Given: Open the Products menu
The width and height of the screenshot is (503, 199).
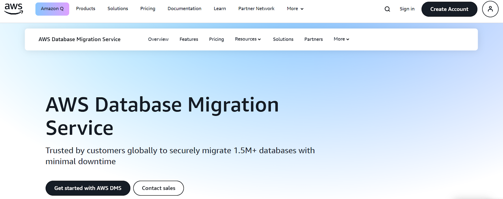Looking at the screenshot, I should (86, 9).
